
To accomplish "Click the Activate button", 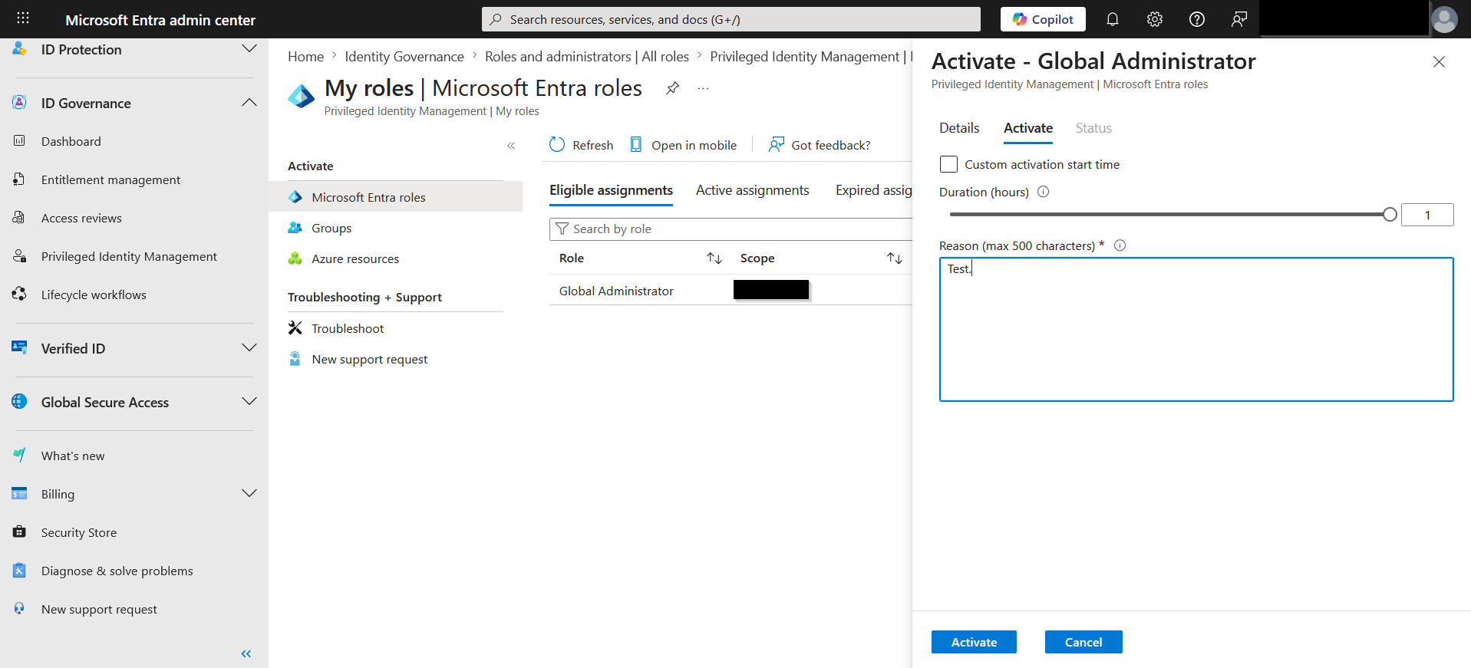I will 974,642.
